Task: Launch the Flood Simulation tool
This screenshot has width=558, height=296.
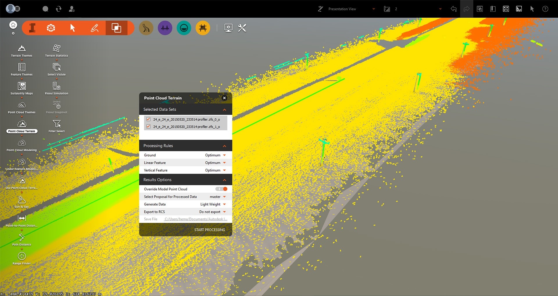Action: point(56,89)
